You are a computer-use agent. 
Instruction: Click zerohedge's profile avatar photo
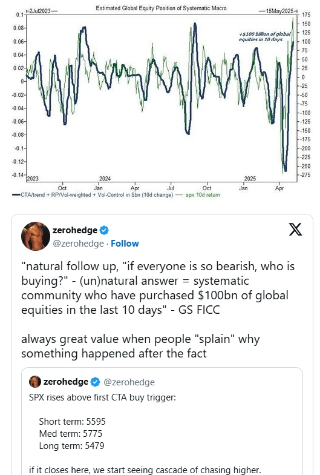click(36, 236)
